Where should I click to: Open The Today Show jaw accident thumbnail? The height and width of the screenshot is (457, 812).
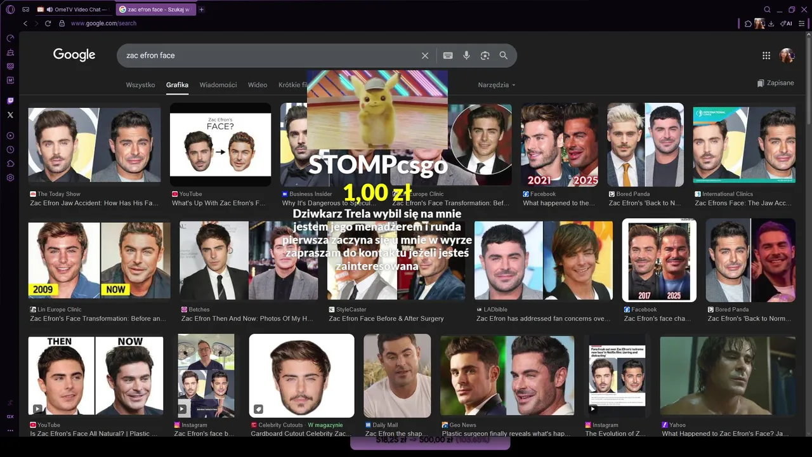(x=95, y=145)
